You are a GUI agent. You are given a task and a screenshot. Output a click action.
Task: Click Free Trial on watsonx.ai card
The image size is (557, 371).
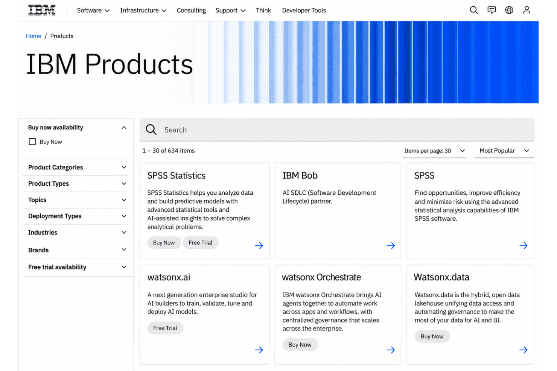click(165, 328)
